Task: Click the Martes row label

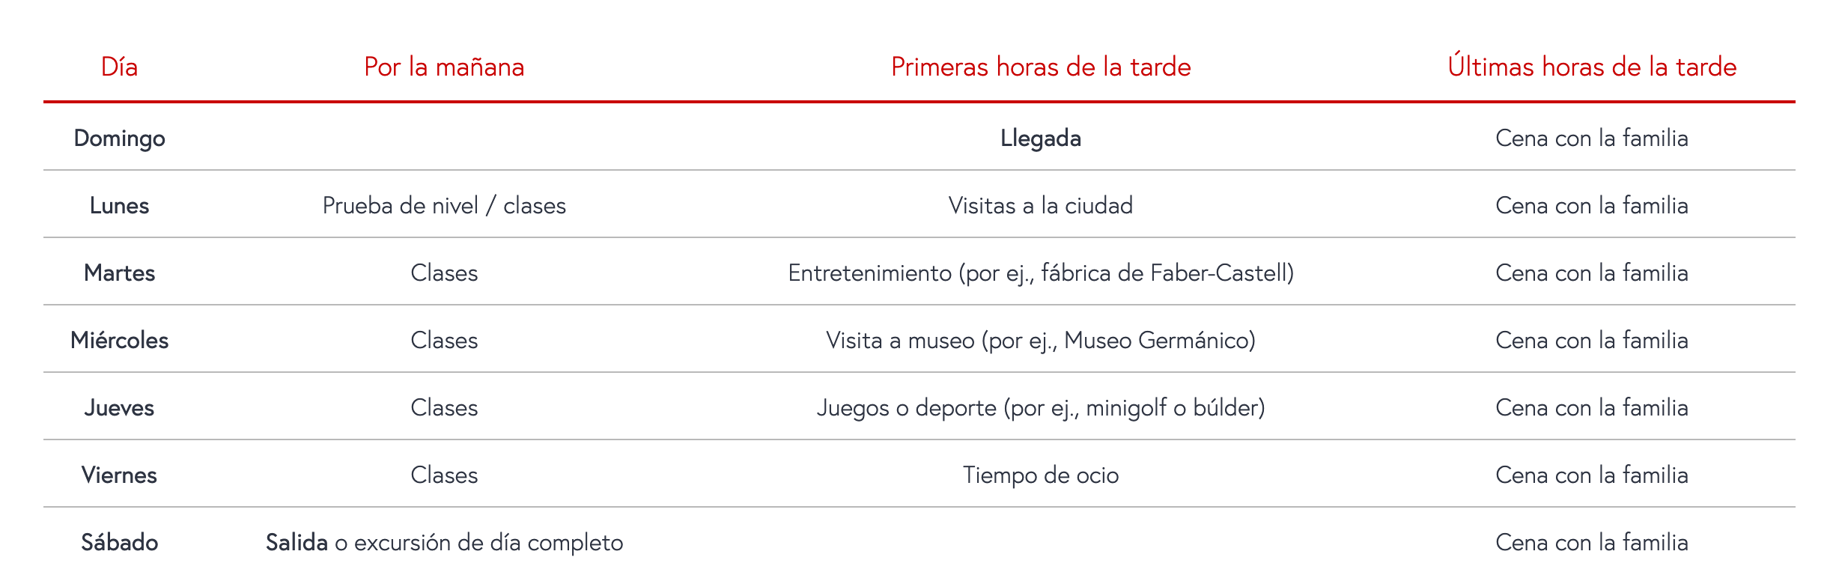Action: point(119,273)
